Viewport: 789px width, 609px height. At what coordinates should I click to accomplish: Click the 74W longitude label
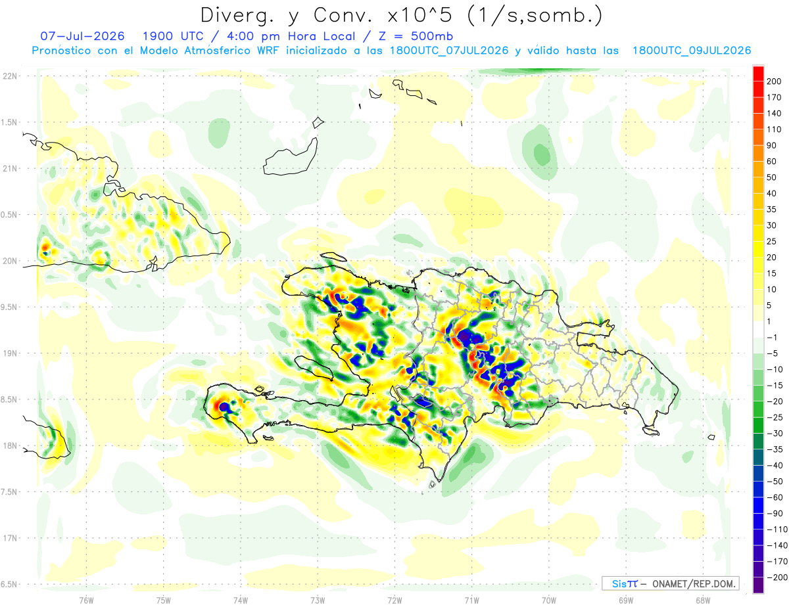coord(241,600)
